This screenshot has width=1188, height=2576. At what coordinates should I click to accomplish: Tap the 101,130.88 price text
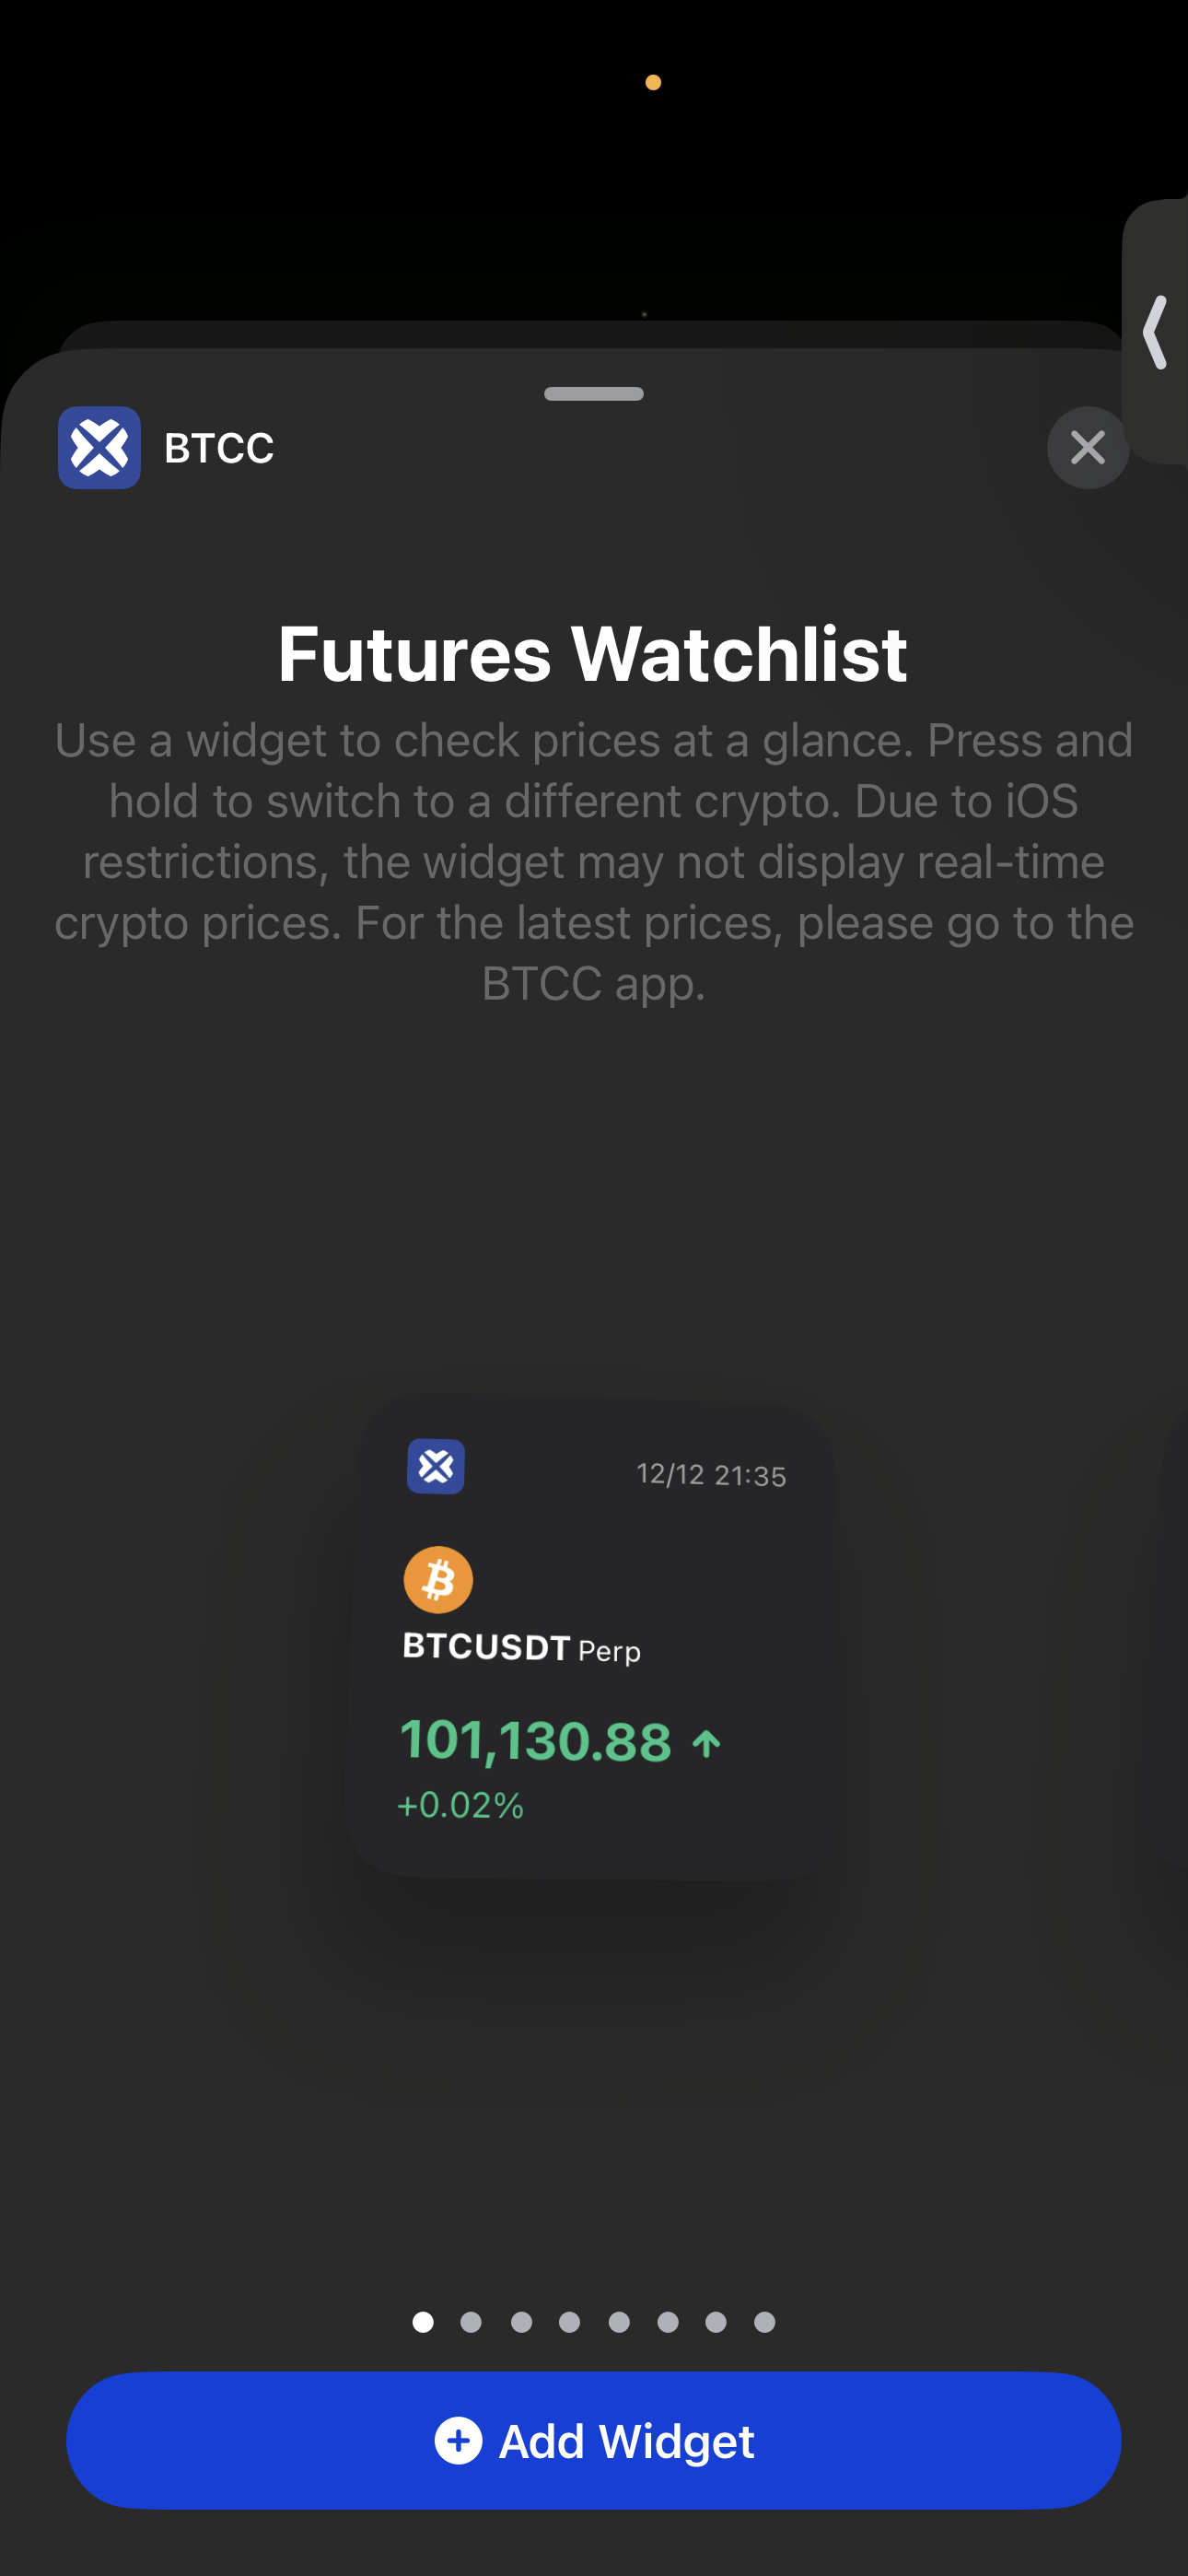pyautogui.click(x=536, y=1742)
